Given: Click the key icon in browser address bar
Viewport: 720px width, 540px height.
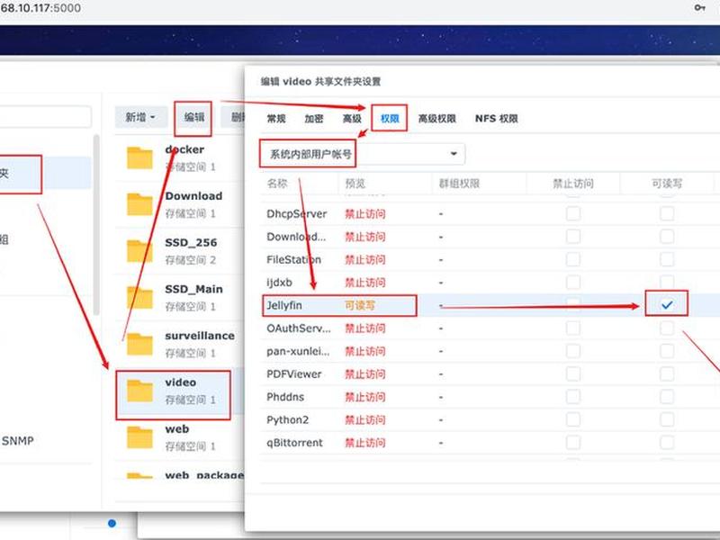Looking at the screenshot, I should pos(699,8).
